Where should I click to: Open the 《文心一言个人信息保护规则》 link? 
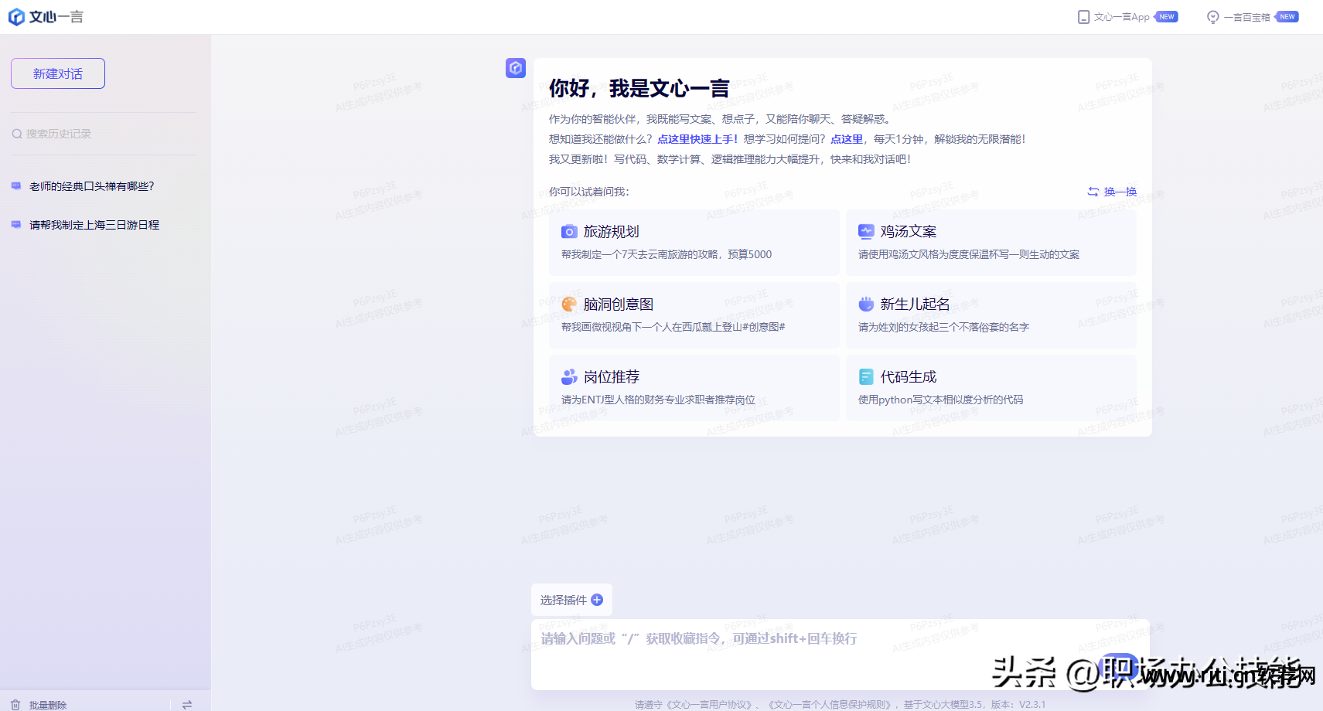coord(830,705)
